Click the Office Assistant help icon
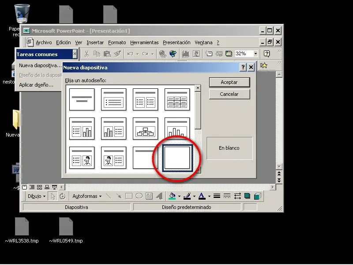The height and width of the screenshot is (265, 353). tap(267, 53)
